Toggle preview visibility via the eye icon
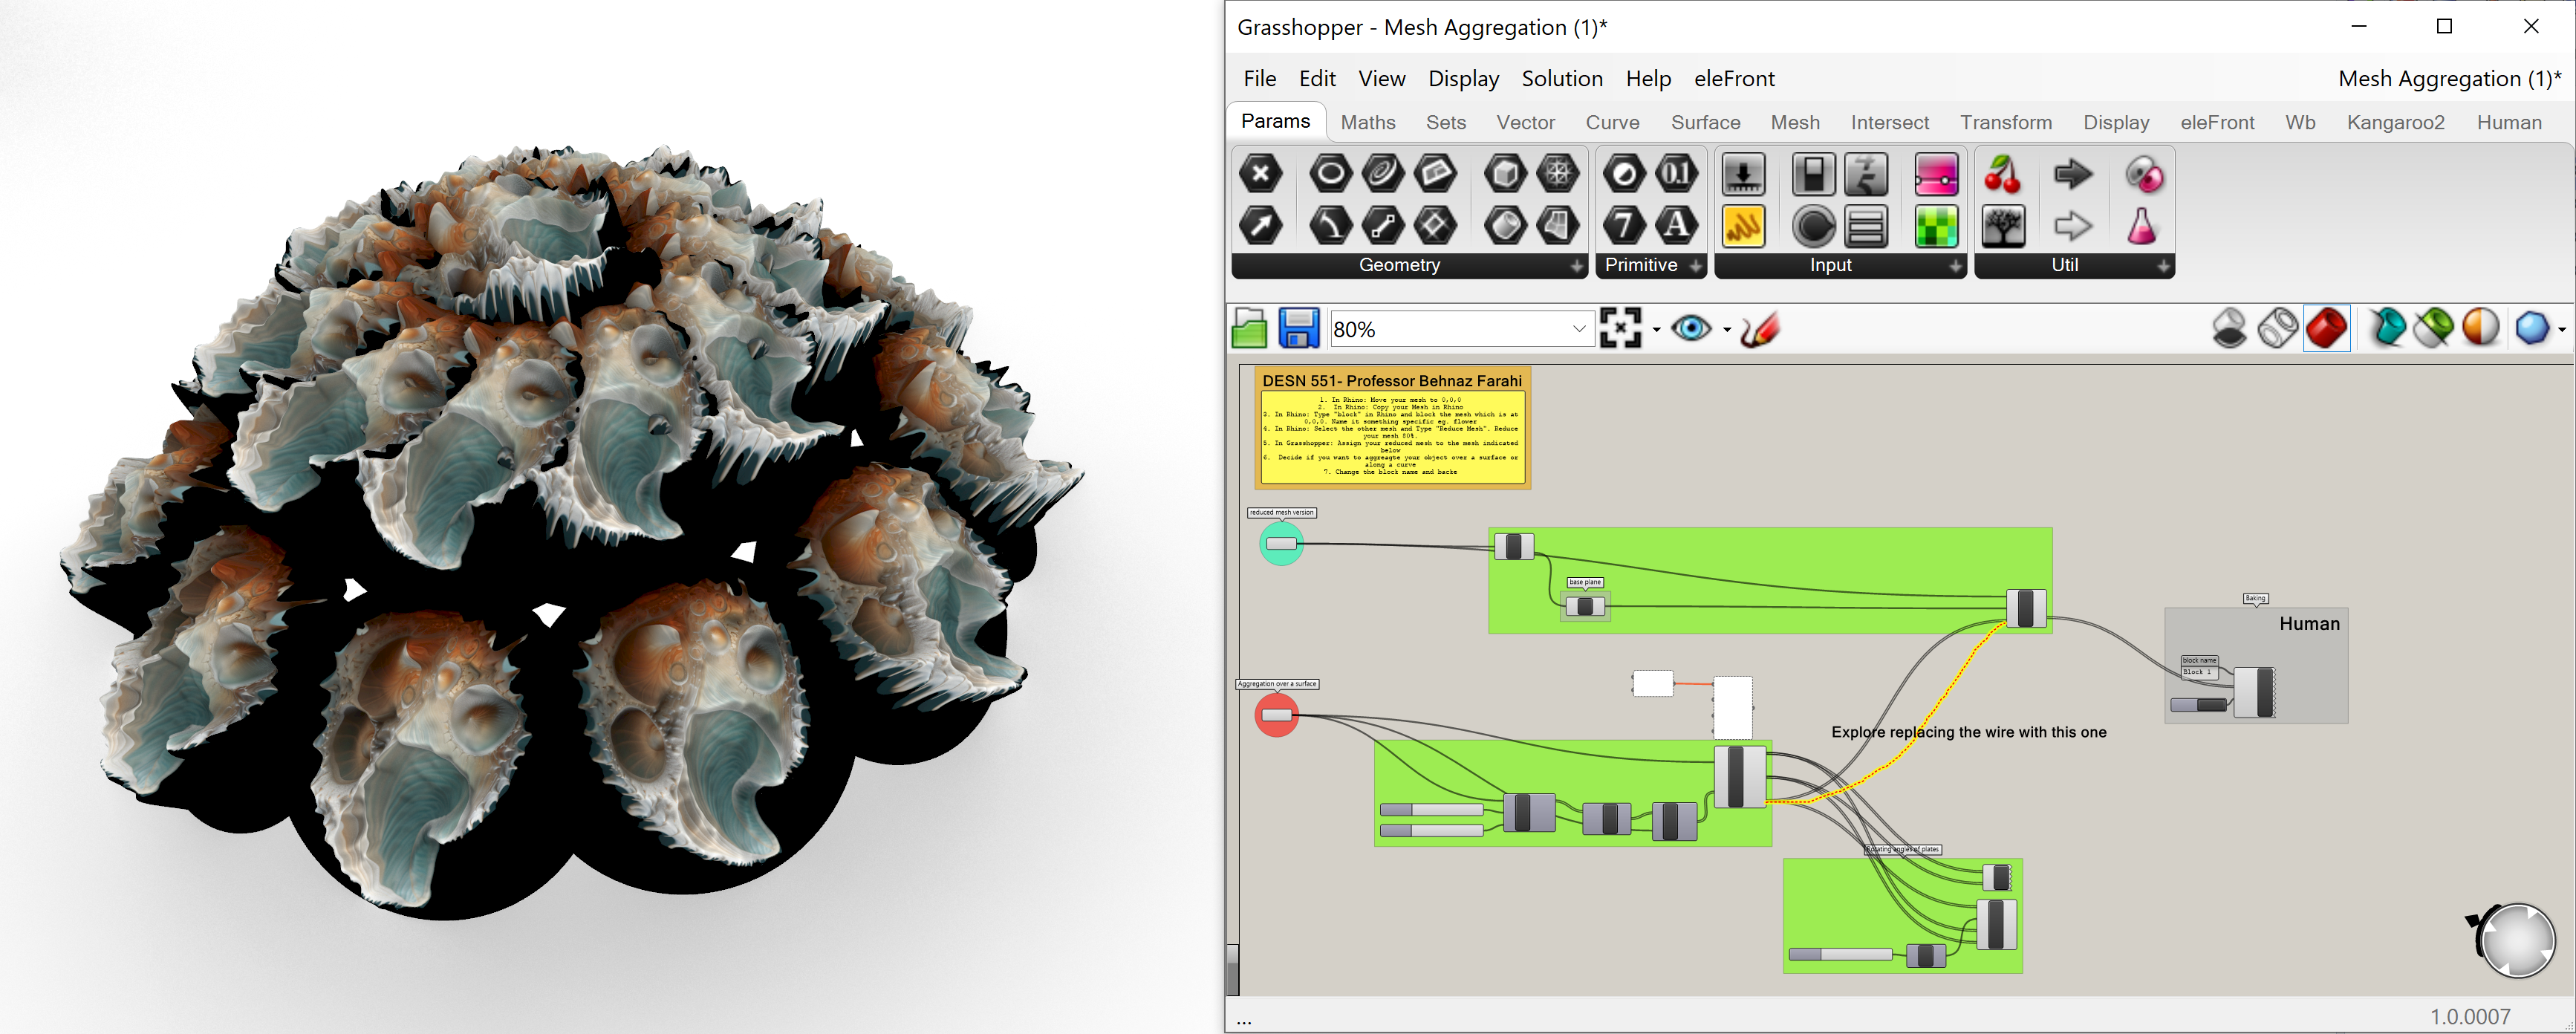This screenshot has width=2576, height=1034. 1692,327
